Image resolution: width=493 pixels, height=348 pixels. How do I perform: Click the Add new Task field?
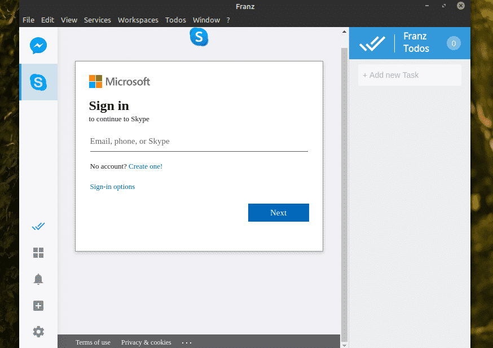(410, 75)
